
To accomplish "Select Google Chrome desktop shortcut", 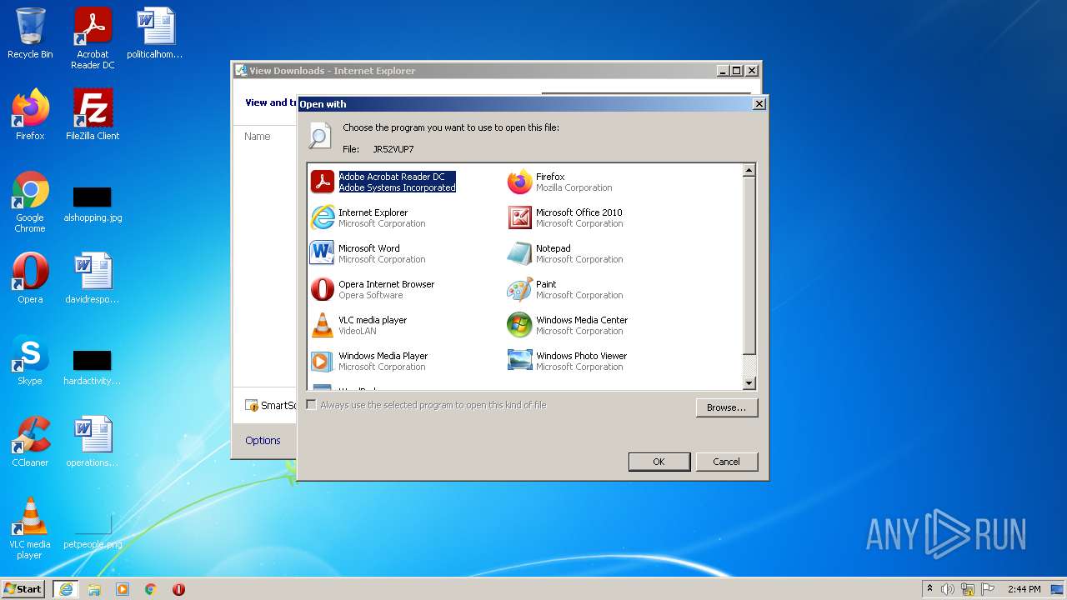I will (30, 202).
